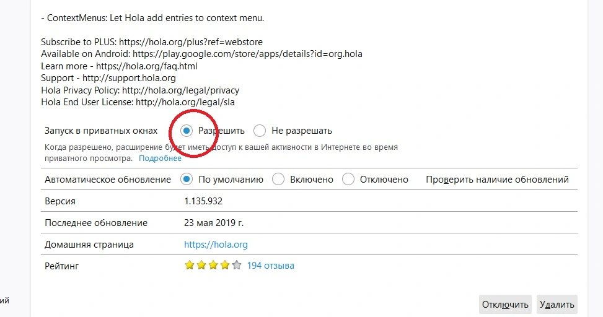603x317 pixels.
Task: Click the Hola End User License line
Action: click(x=138, y=102)
